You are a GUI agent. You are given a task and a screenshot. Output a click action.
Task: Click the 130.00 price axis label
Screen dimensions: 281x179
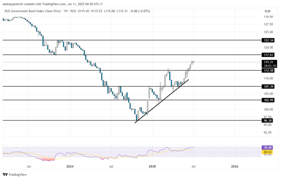coord(268,17)
